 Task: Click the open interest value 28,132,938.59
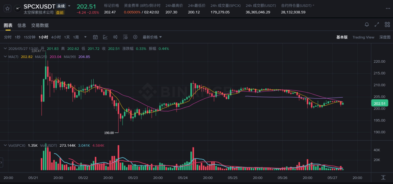[293, 12]
